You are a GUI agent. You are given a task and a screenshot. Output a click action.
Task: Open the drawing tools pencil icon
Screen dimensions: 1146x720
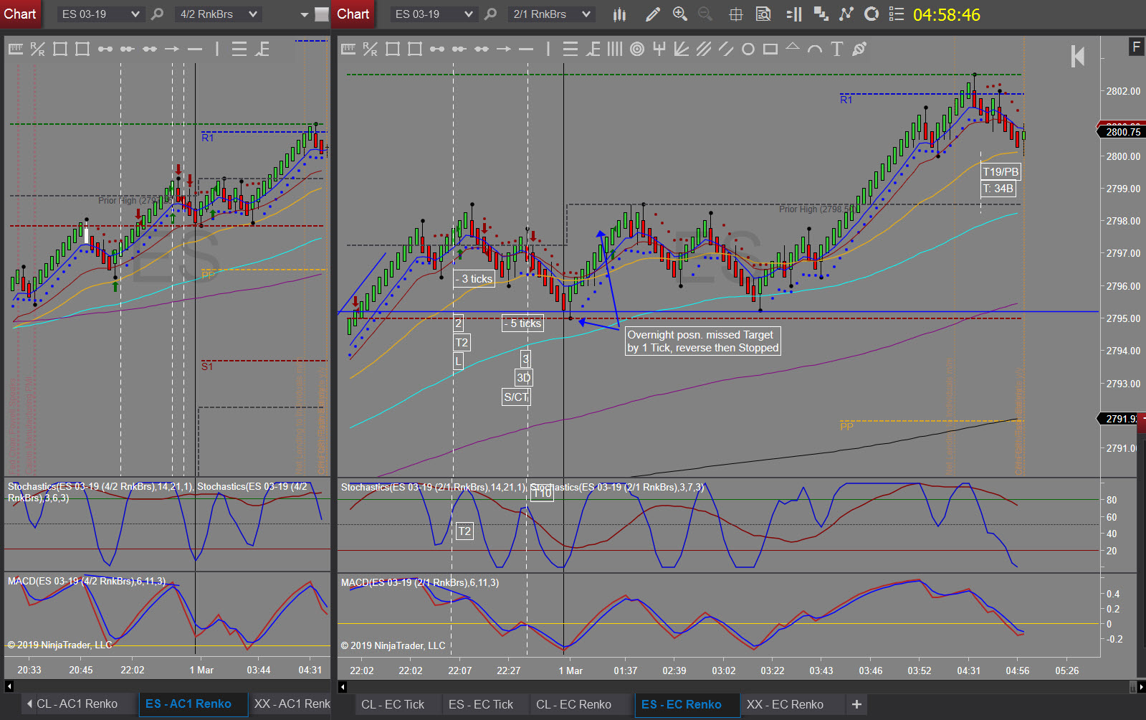pyautogui.click(x=653, y=14)
